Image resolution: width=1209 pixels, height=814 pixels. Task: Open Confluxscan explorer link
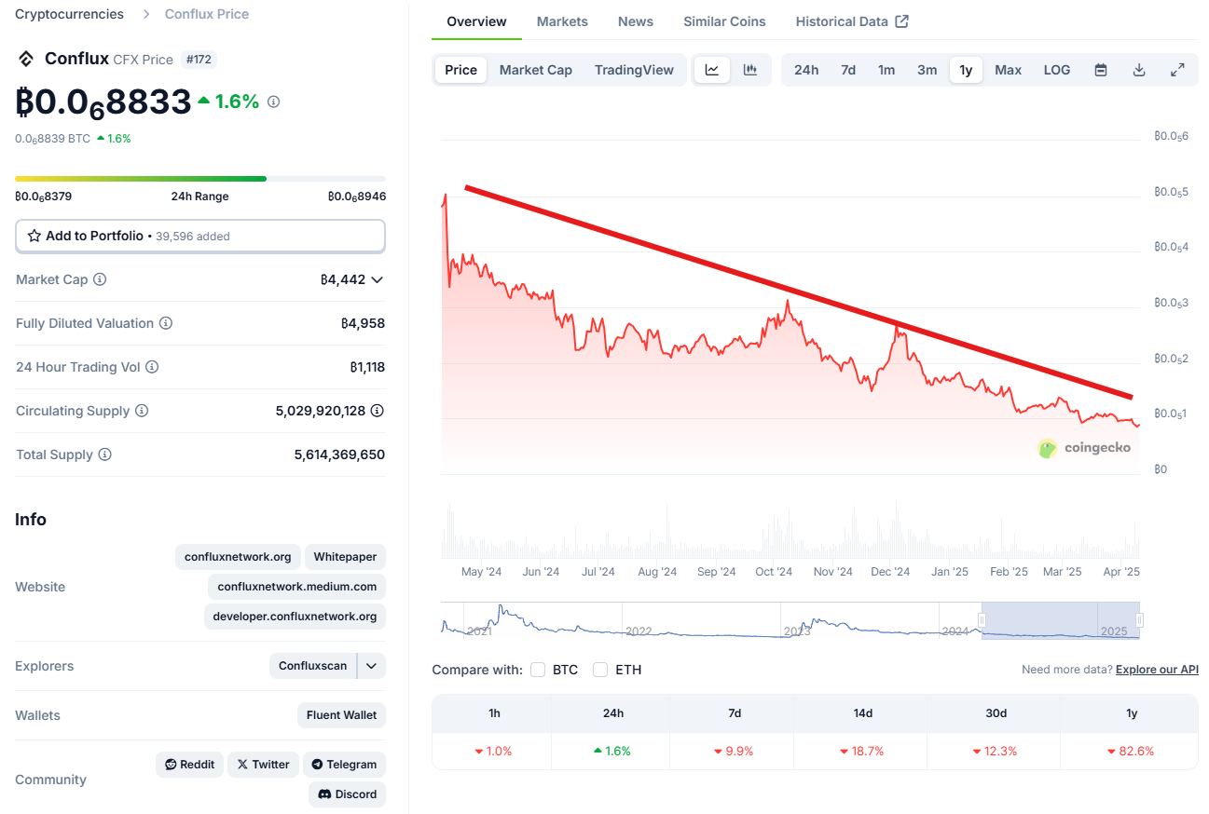pos(313,666)
